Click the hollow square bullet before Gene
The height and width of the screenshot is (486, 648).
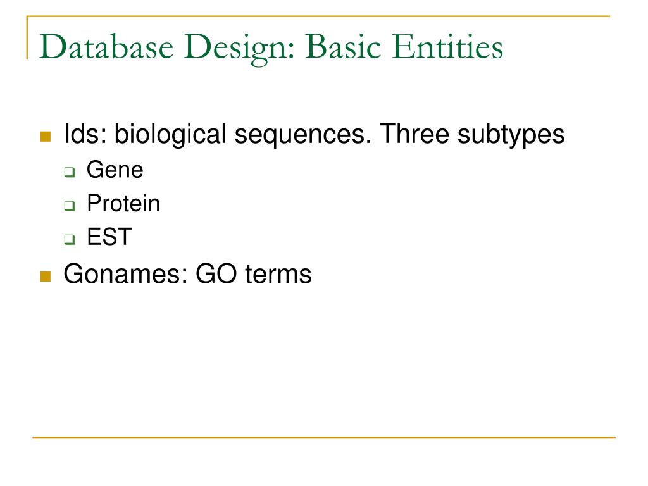coord(70,172)
